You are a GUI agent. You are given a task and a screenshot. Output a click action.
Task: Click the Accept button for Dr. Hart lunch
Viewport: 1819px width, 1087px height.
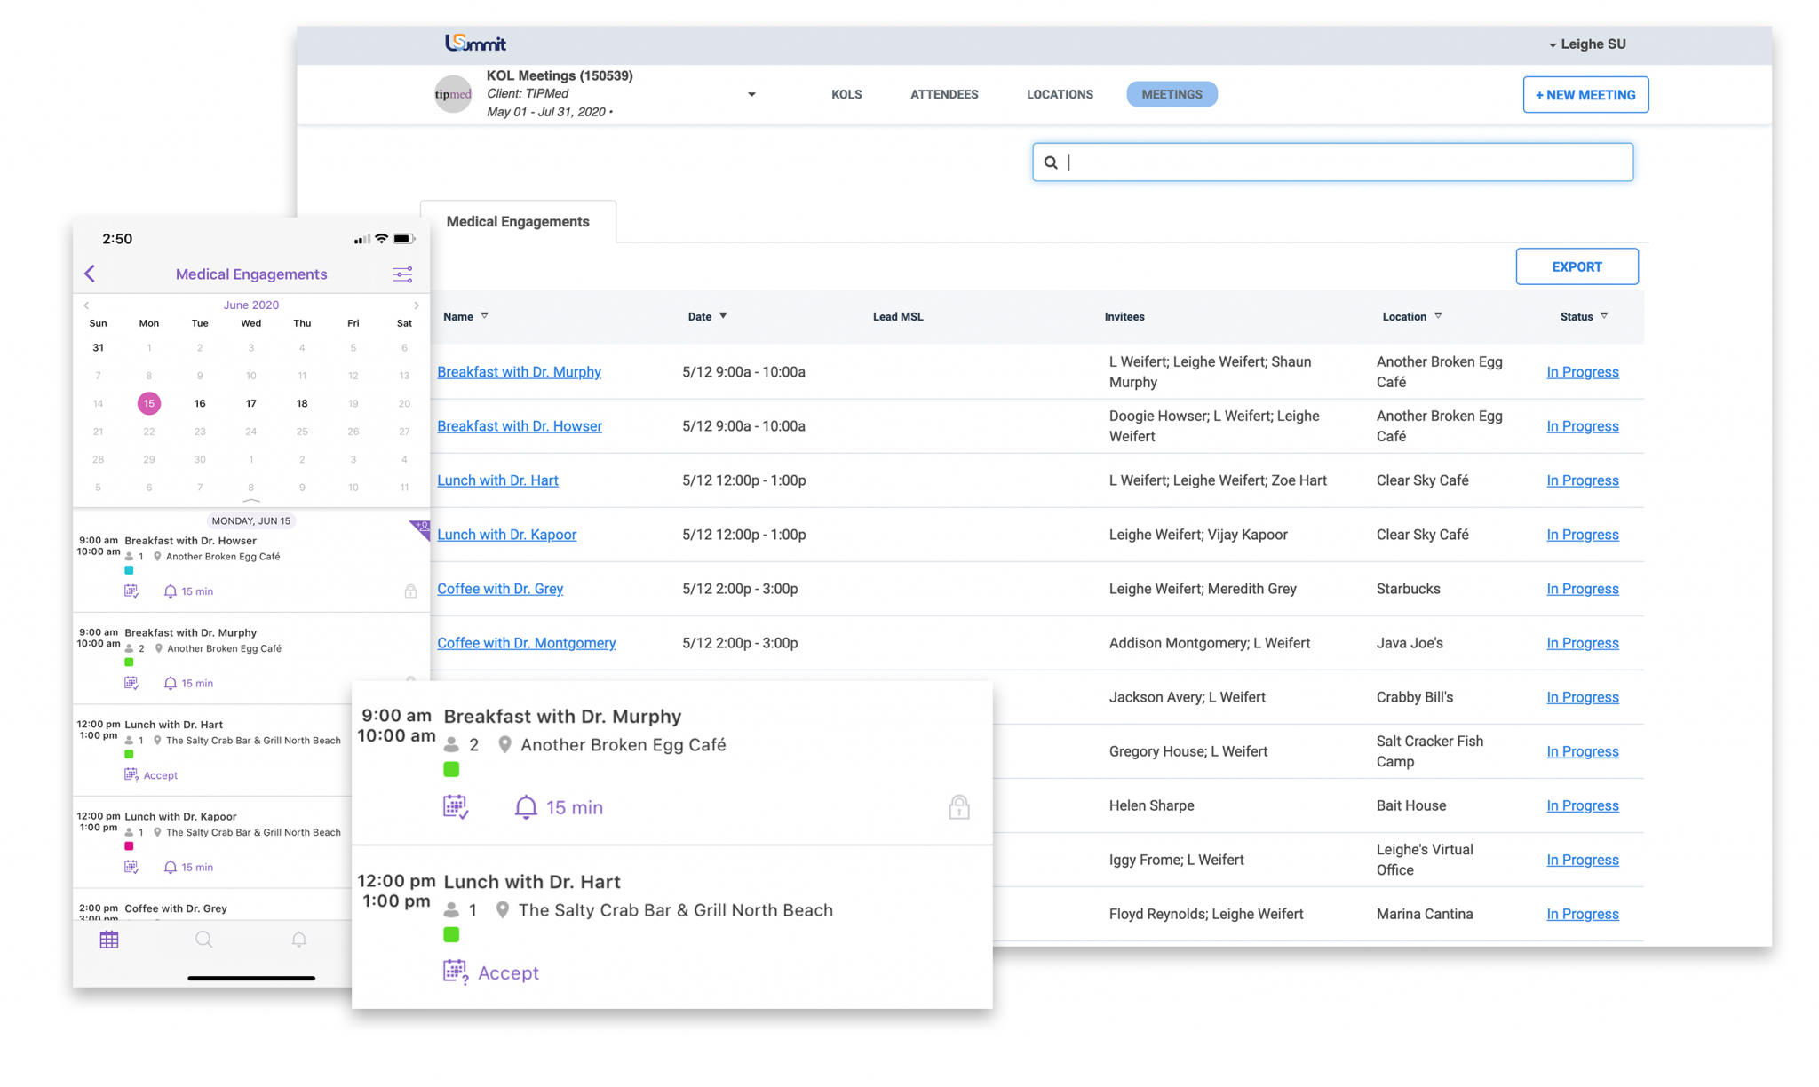pyautogui.click(x=507, y=972)
